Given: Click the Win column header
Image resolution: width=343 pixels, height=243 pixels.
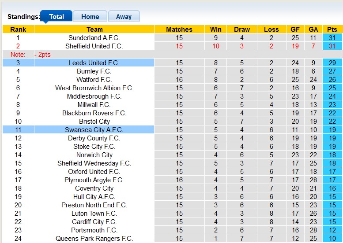Looking at the screenshot, I should click(216, 29).
